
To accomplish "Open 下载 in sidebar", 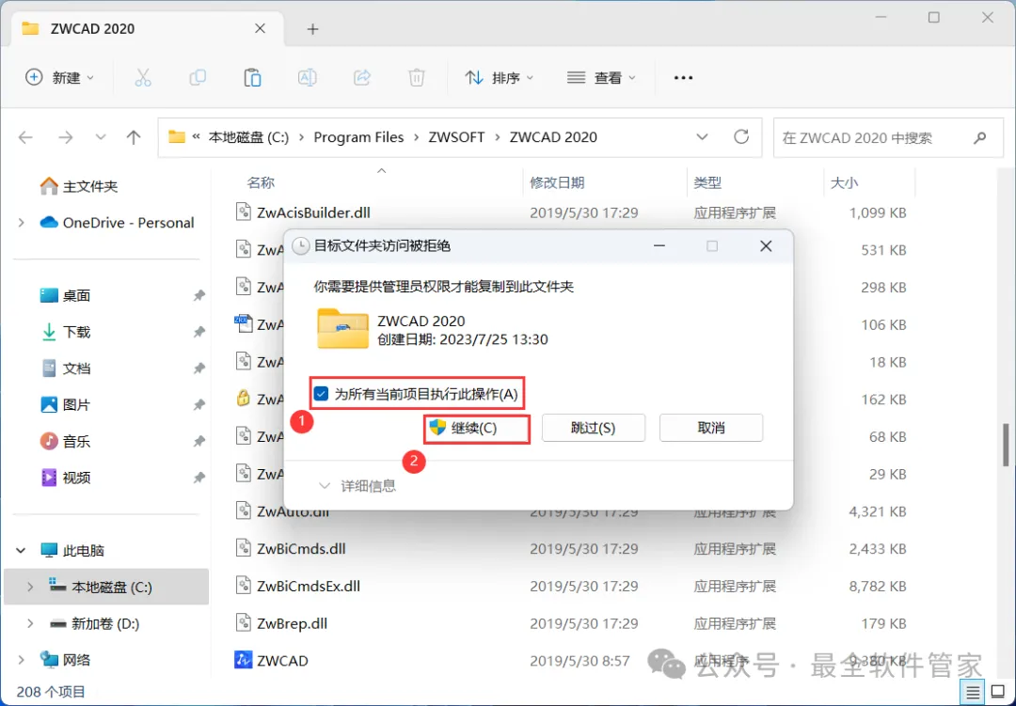I will [x=65, y=332].
